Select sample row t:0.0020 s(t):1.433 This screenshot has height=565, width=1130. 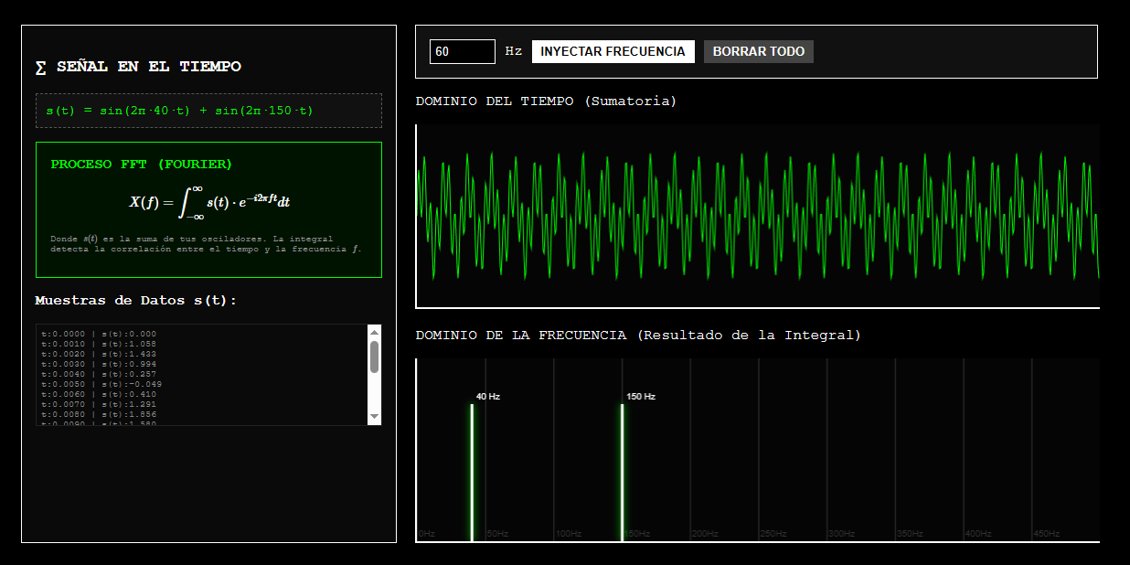point(99,354)
